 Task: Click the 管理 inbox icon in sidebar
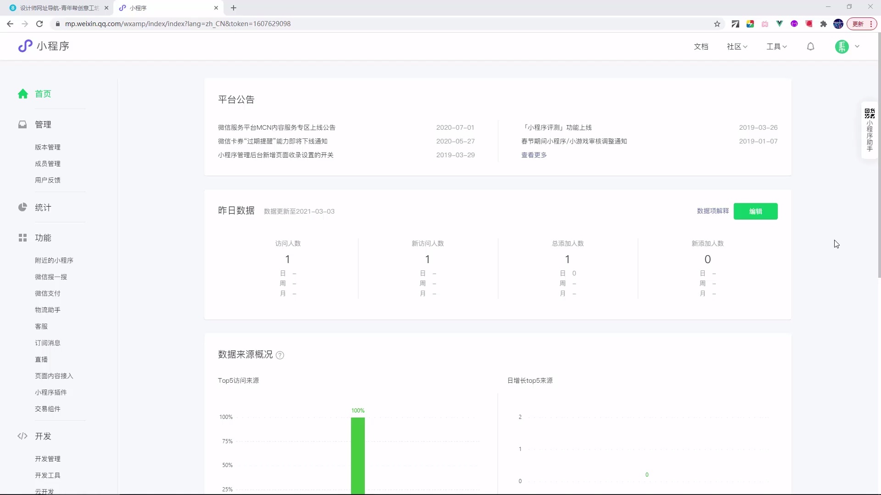(x=22, y=124)
